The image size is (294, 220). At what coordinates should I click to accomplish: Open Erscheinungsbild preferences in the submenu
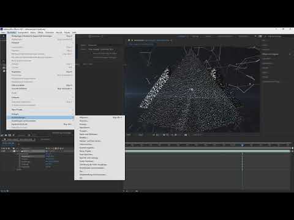100,148
